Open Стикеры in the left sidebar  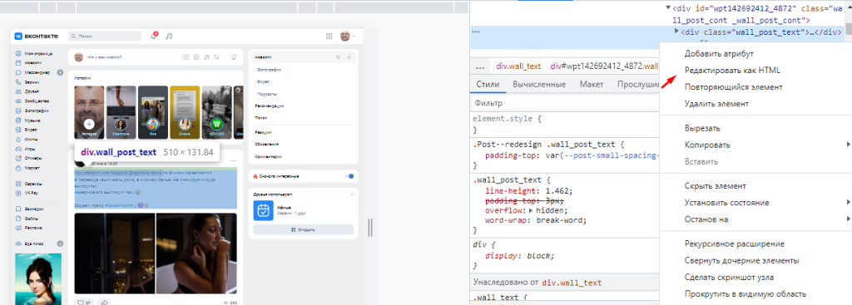tap(29, 159)
